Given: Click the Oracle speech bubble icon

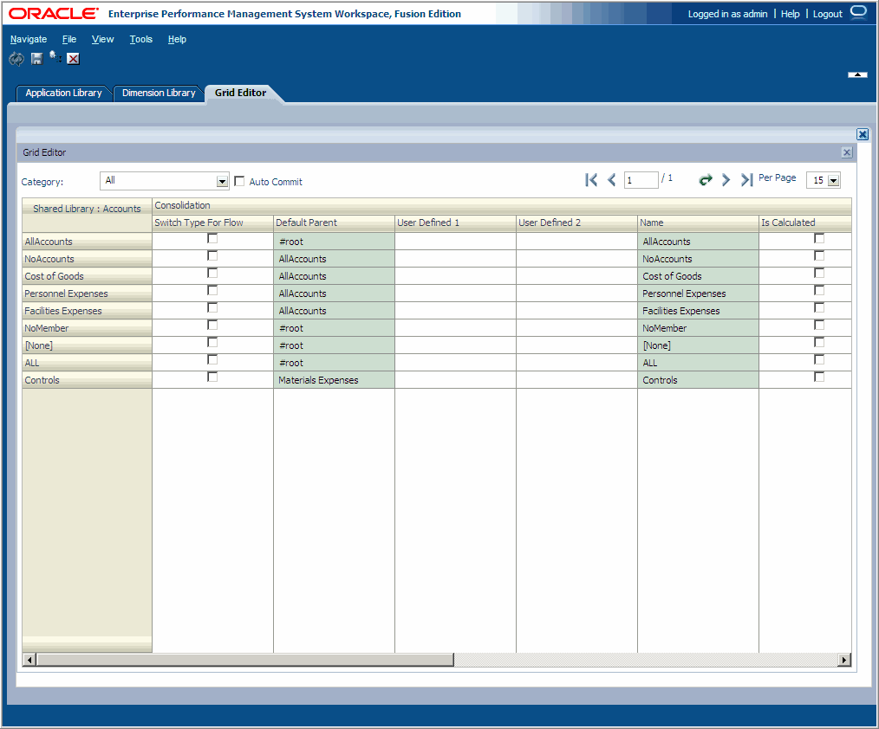Looking at the screenshot, I should [x=858, y=12].
